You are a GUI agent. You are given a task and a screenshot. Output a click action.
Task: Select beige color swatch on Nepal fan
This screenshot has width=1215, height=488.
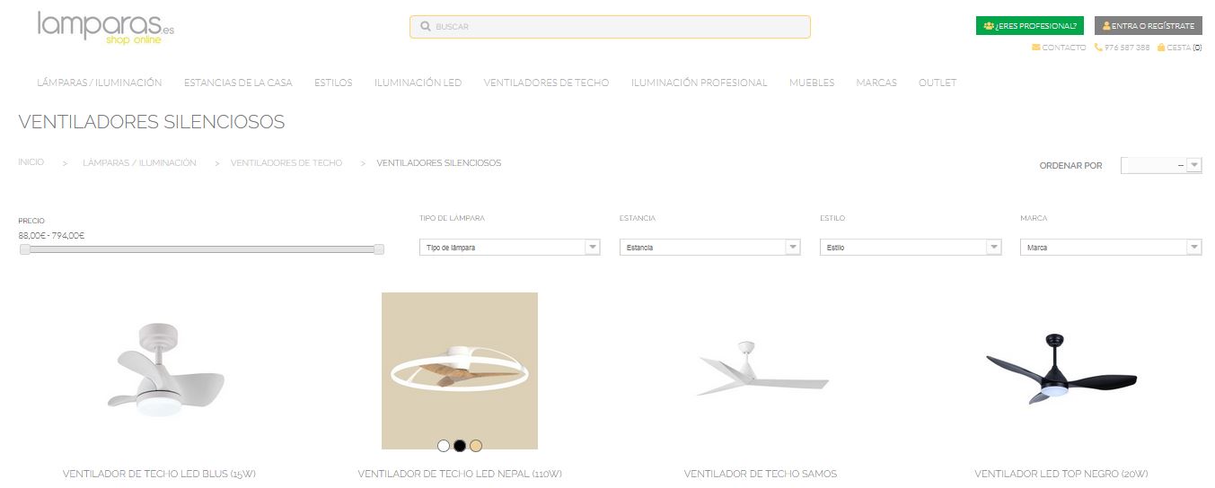[x=476, y=446]
